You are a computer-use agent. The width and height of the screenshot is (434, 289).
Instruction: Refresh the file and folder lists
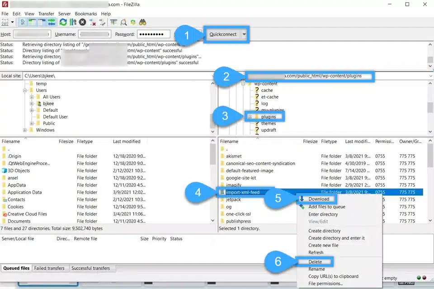63,22
